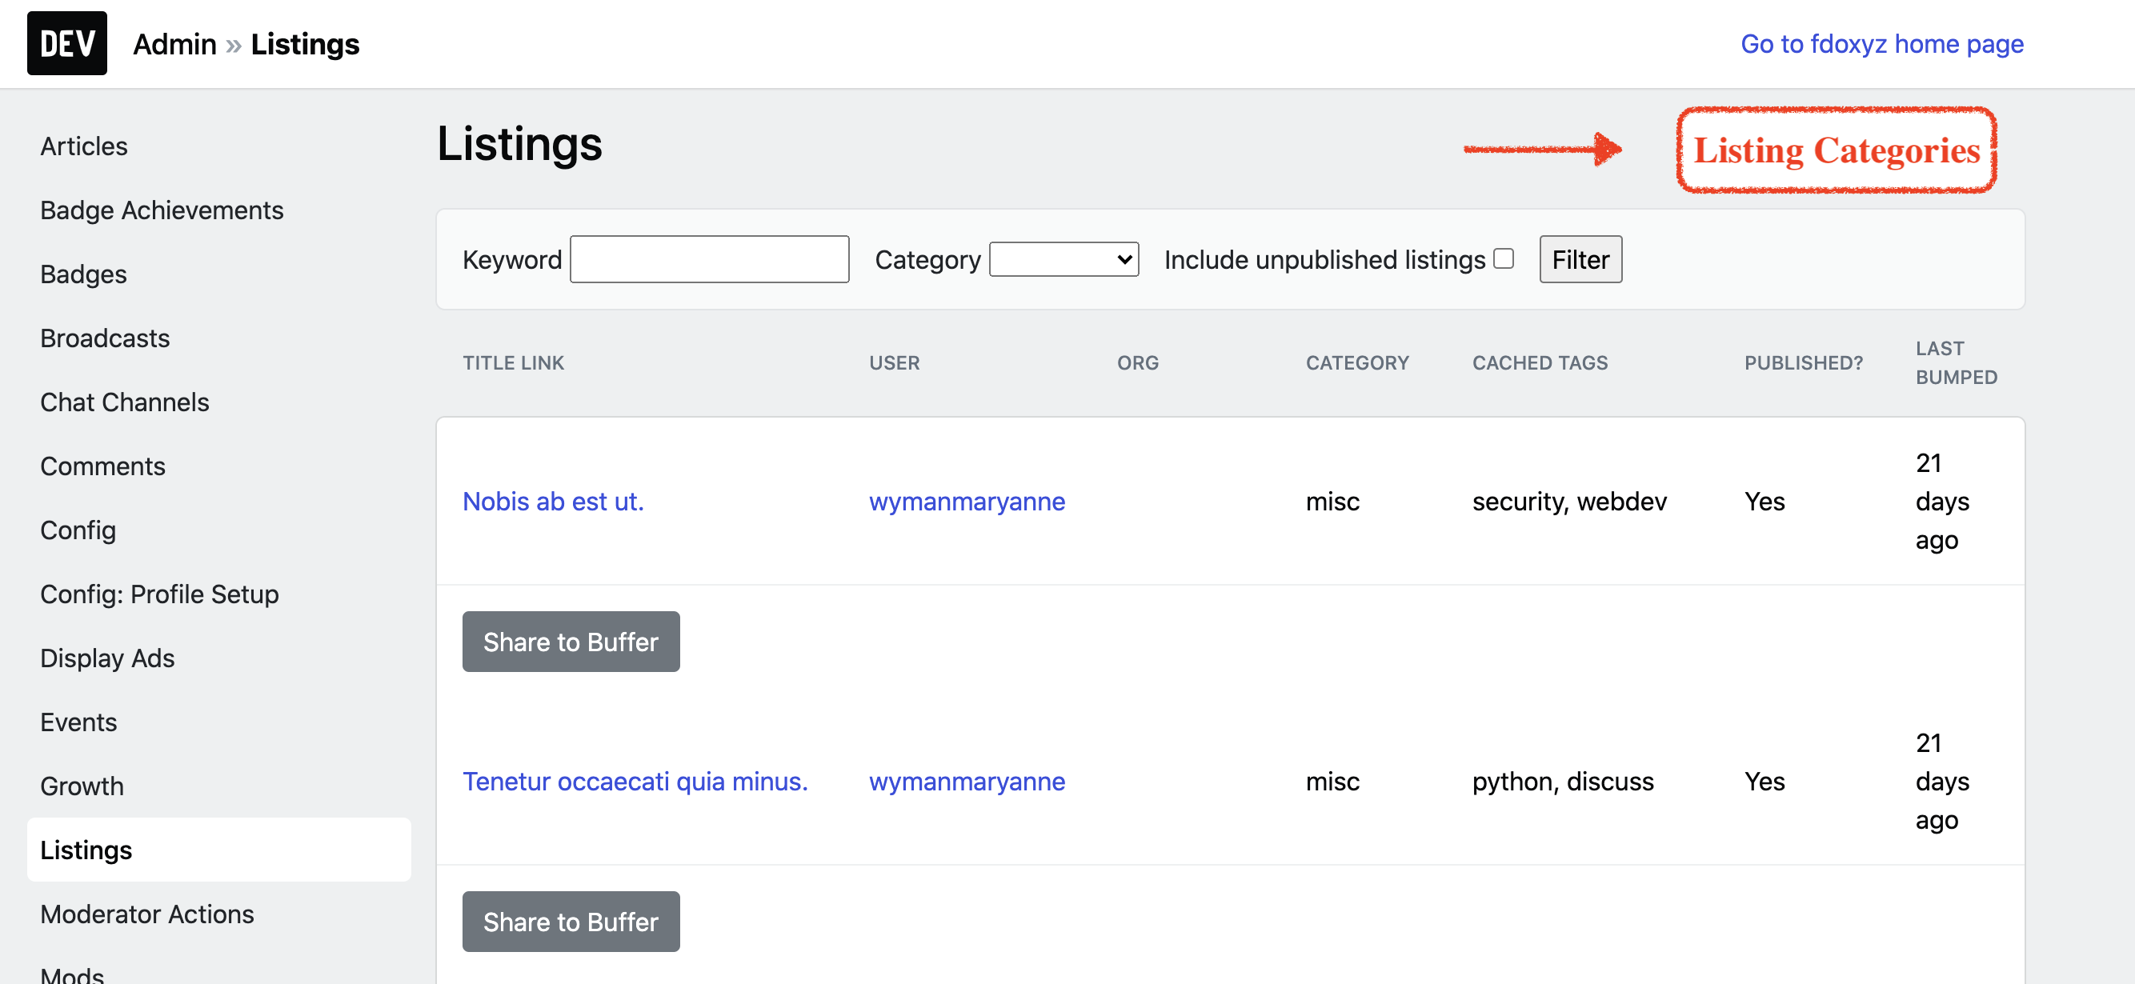This screenshot has height=984, width=2135.
Task: Share second listing to Buffer
Action: point(571,922)
